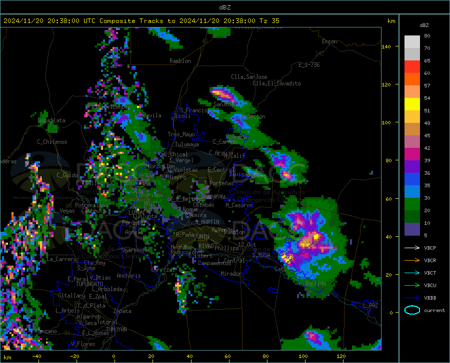Viewport: 450px width, 363px height.
Task: Click the L_PAZ place label
Action: 370,306
